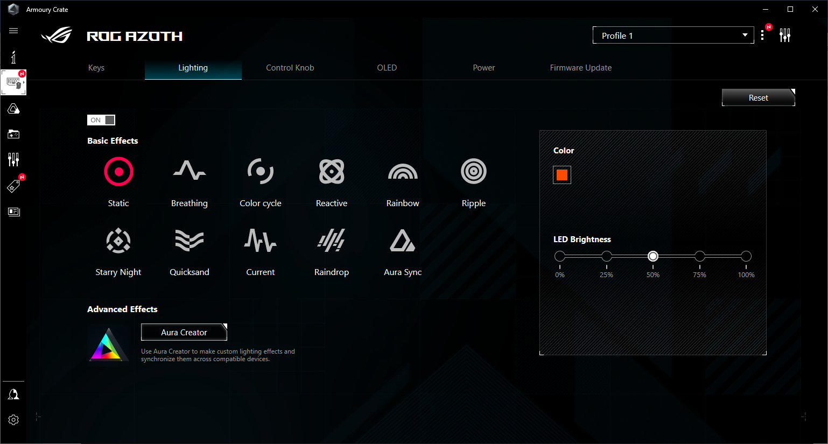The width and height of the screenshot is (828, 444).
Task: Open the three-dot profile options menu
Action: pyautogui.click(x=762, y=36)
